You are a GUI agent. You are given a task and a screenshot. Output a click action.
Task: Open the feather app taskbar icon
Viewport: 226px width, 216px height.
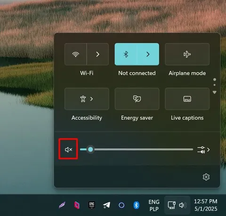coord(62,205)
